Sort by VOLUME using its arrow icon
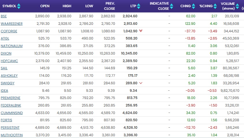This screenshot has width=244, height=138. (x=238, y=6)
